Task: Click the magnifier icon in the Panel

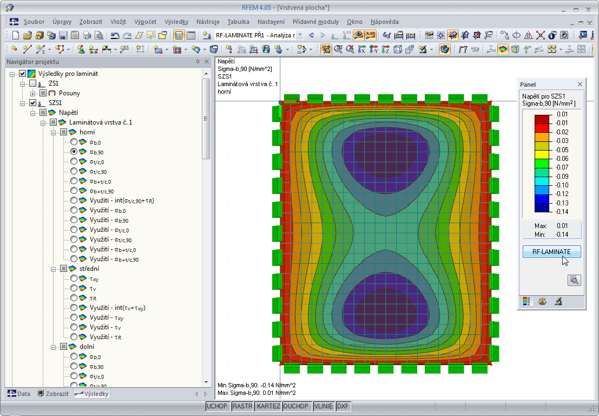Action: pos(574,280)
